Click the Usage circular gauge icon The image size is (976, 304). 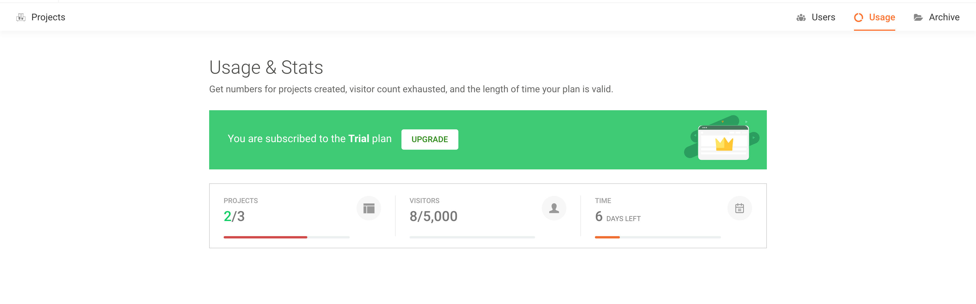858,17
